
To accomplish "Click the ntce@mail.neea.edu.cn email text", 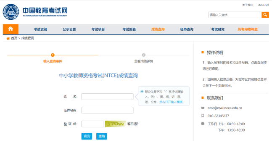I will tap(225, 108).
